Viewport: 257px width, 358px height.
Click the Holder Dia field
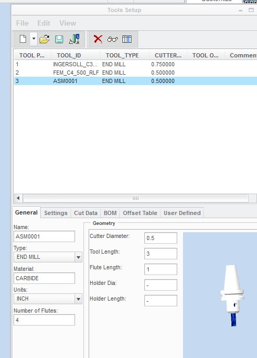coord(161,285)
